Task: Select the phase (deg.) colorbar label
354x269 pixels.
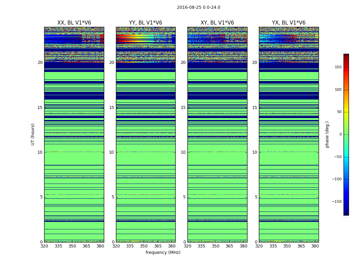Action: [x=327, y=134]
